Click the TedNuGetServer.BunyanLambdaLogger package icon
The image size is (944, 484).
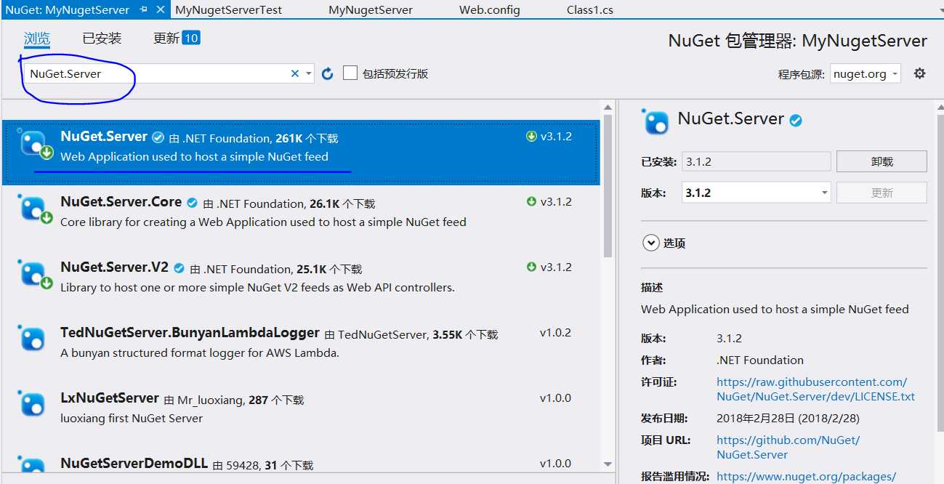tap(32, 339)
